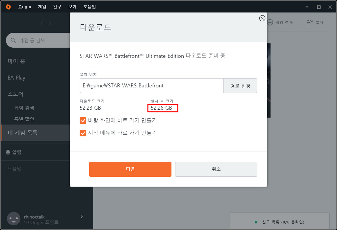The width and height of the screenshot is (337, 230).
Task: Open the Origin menu
Action: point(25,7)
